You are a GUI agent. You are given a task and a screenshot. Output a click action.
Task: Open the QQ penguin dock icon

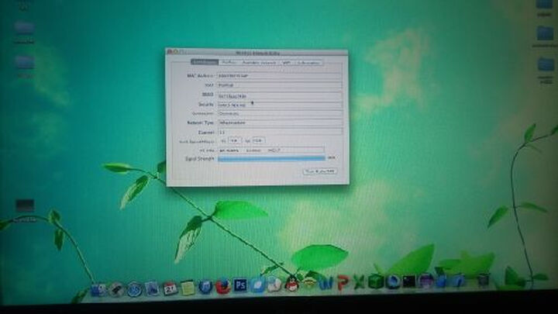pyautogui.click(x=292, y=284)
